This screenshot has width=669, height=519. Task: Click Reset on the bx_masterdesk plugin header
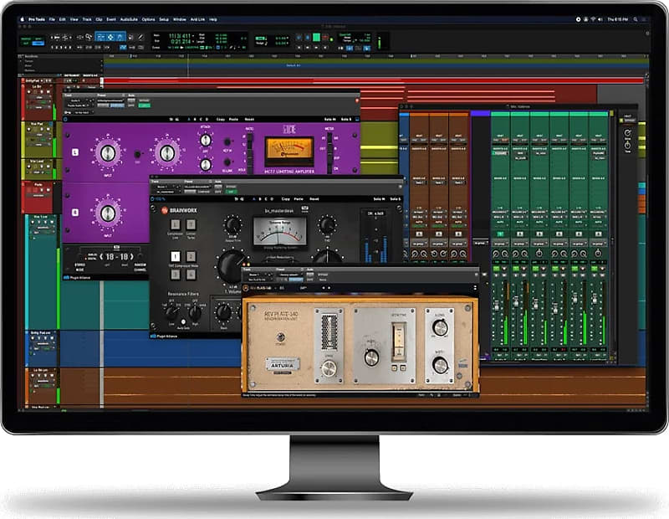pyautogui.click(x=314, y=198)
